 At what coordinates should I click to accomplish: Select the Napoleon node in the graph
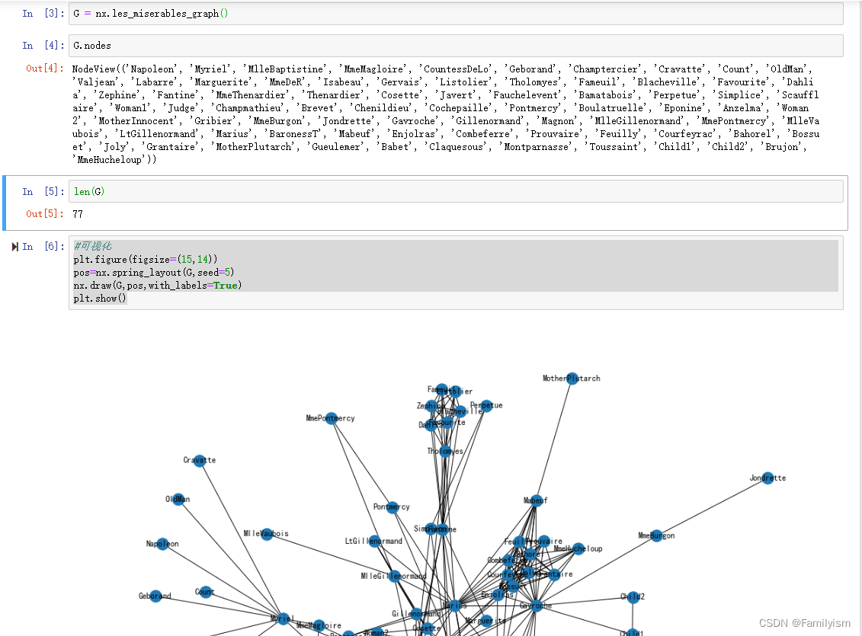coord(162,544)
